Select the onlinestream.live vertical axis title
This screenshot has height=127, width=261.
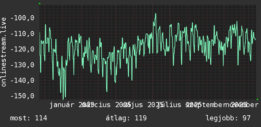click(3, 52)
